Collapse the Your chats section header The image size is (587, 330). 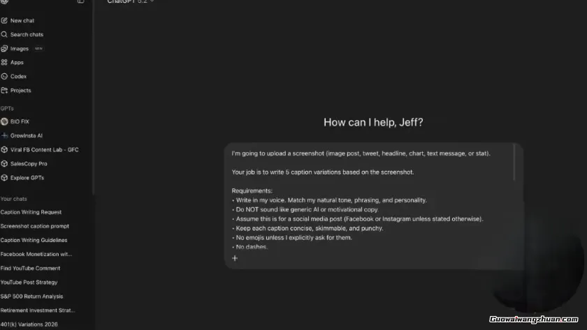(13, 199)
